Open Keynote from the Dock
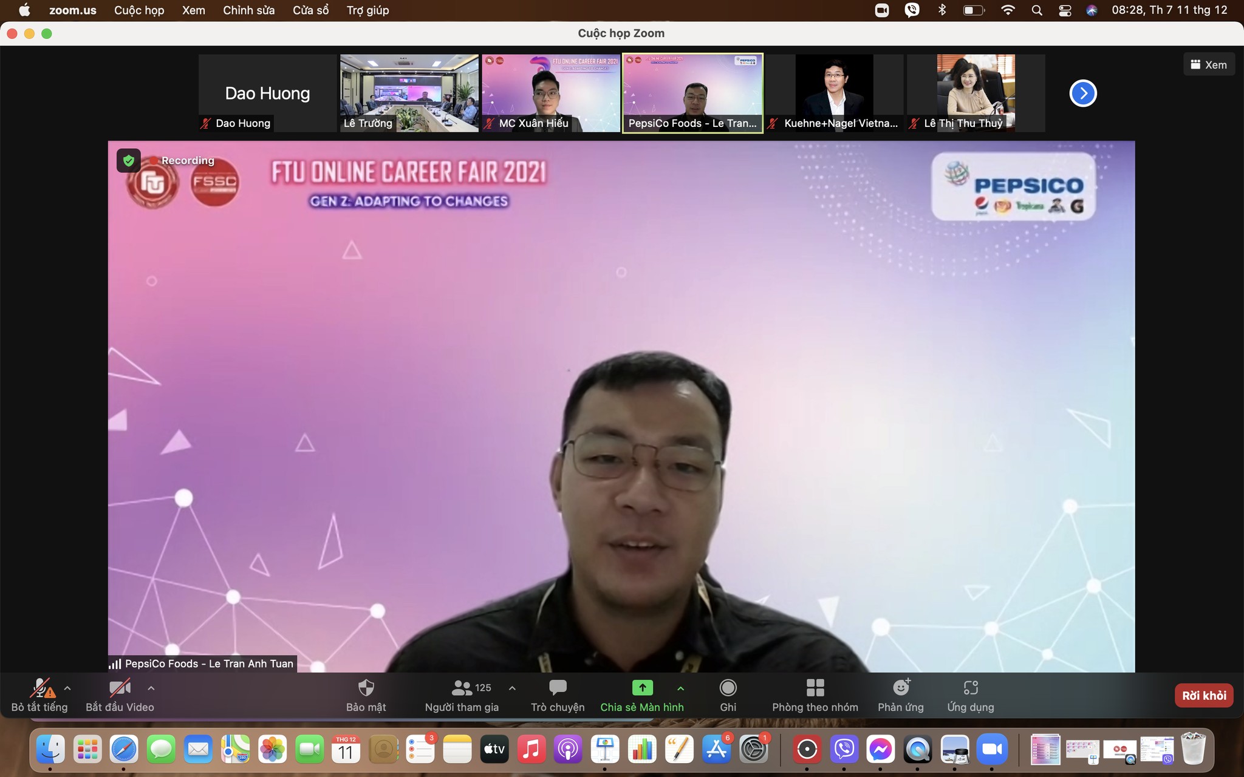The width and height of the screenshot is (1244, 777). tap(606, 750)
